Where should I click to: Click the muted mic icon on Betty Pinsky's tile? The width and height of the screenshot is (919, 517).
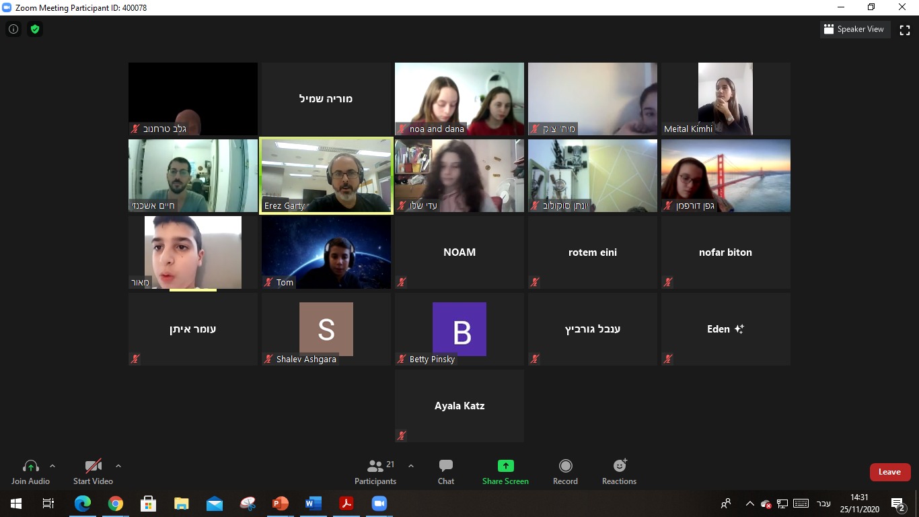[x=402, y=359]
